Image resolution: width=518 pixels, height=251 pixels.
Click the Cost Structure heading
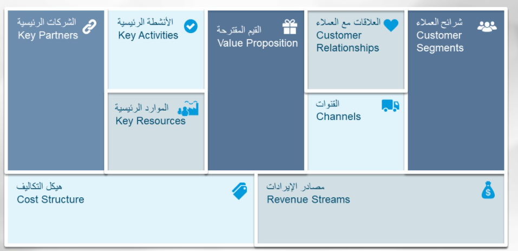coord(50,199)
